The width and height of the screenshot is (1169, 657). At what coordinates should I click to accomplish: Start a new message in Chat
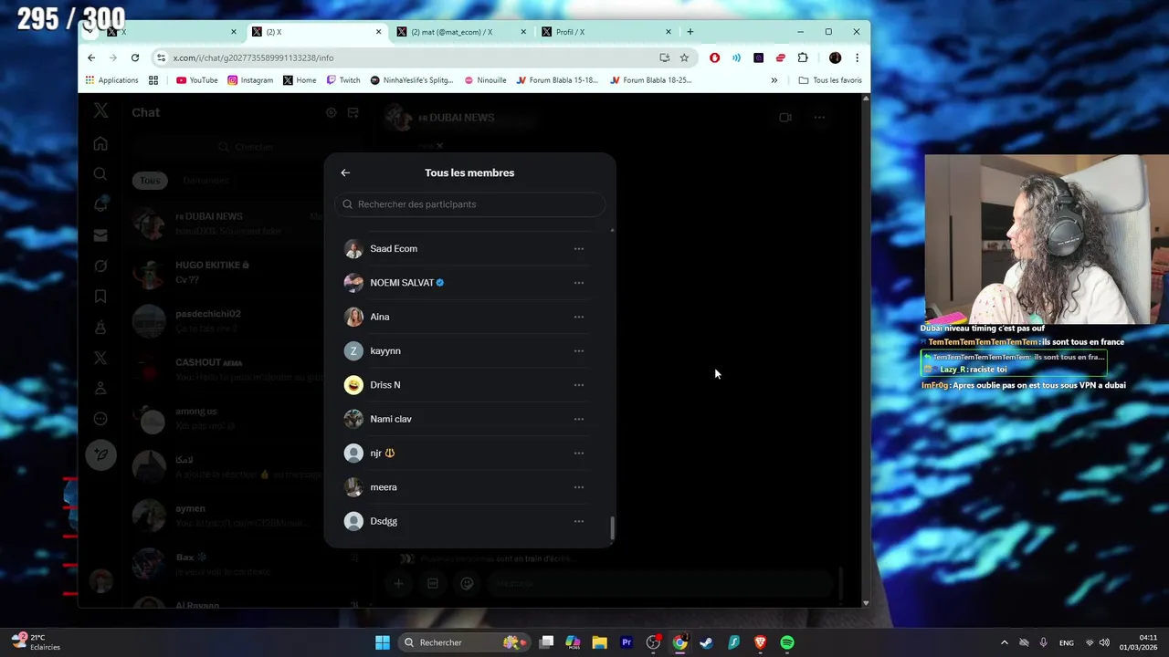353,113
